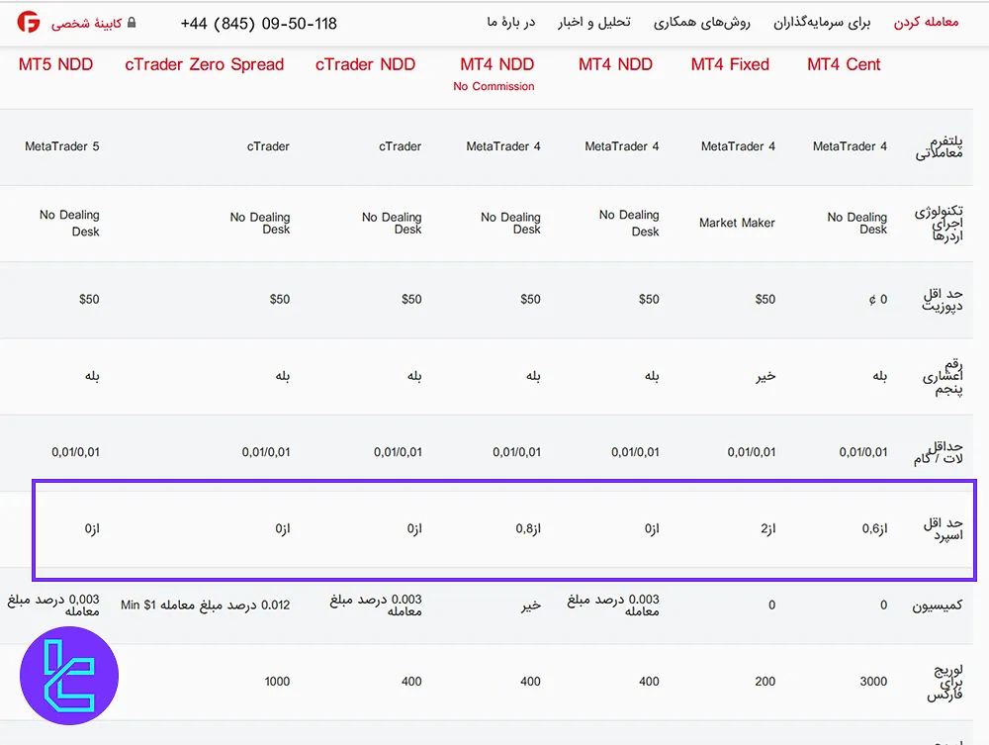The width and height of the screenshot is (989, 745).
Task: Click the red G brand logo
Action: tap(29, 22)
